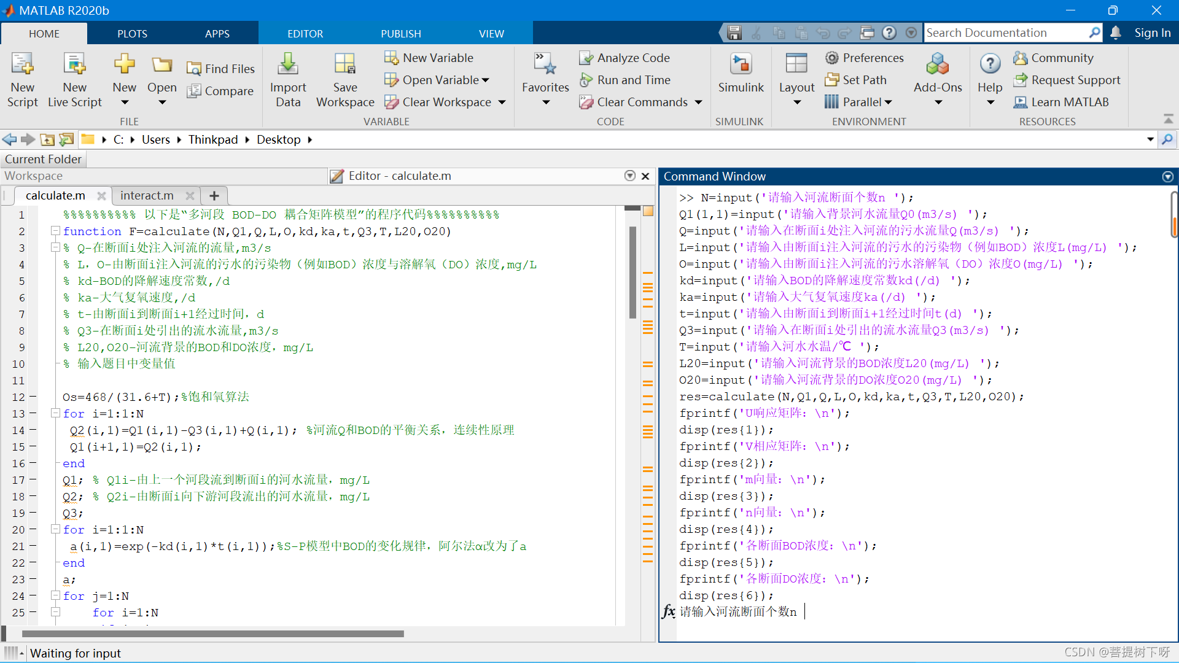Click the Find Files button
Screen dimensions: 1179x663
coord(221,69)
